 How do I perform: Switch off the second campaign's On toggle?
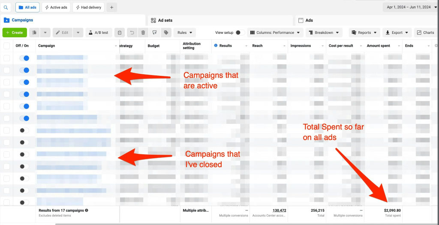click(x=24, y=70)
